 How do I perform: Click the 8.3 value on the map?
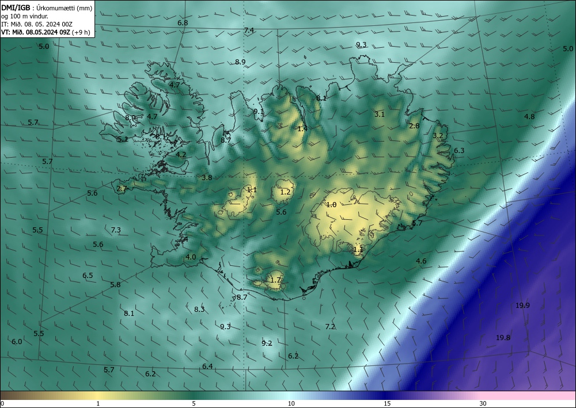pos(199,309)
